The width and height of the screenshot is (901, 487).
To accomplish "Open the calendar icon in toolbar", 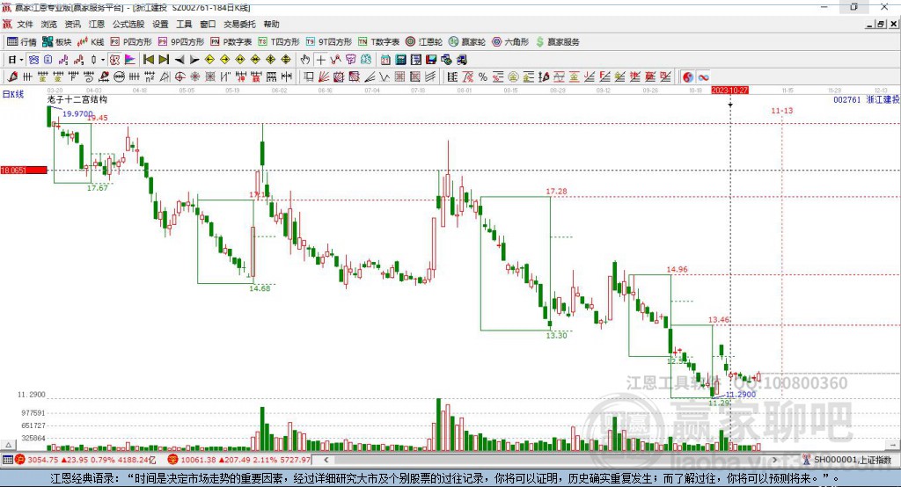I will [385, 60].
